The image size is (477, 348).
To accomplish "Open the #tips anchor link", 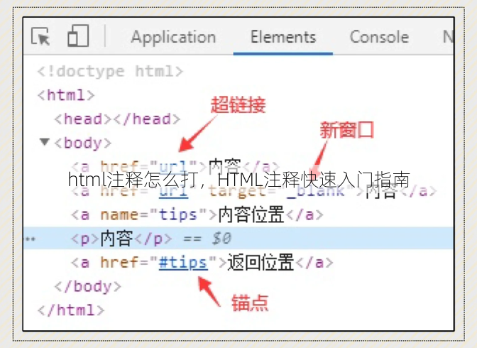I will click(183, 263).
